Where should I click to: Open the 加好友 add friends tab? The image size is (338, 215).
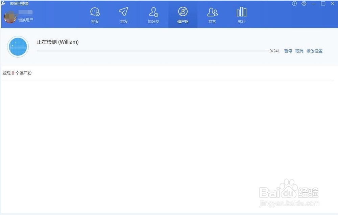[x=153, y=15]
